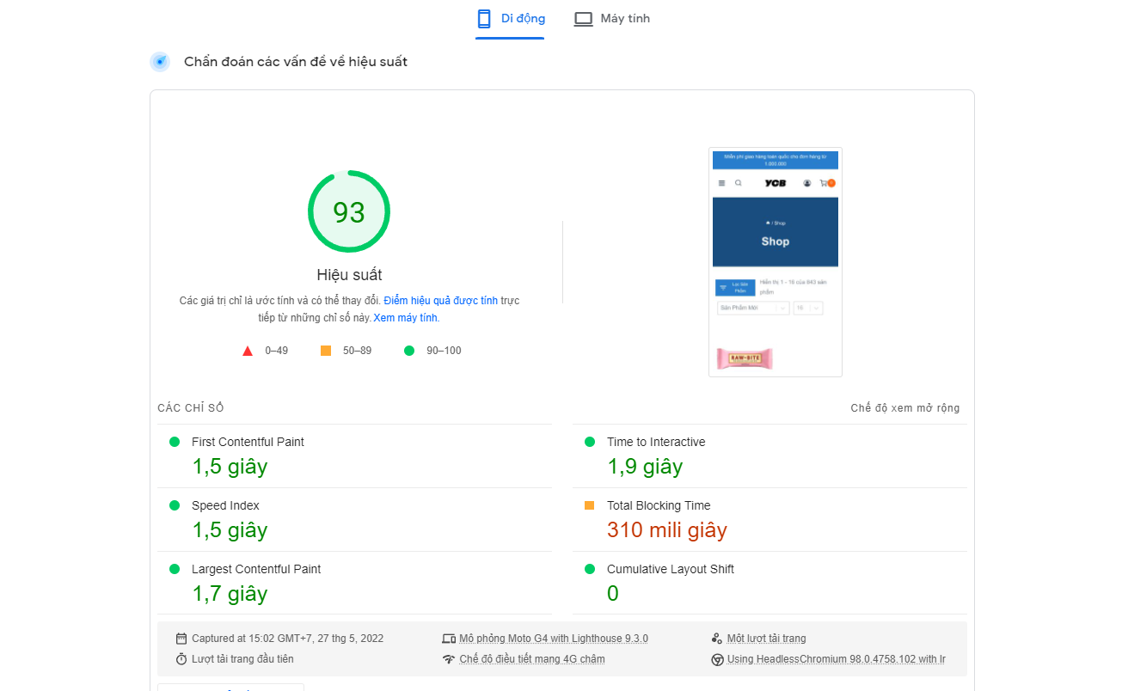Click the green circle 90–100 legend icon
This screenshot has height=691, width=1122.
(x=409, y=351)
